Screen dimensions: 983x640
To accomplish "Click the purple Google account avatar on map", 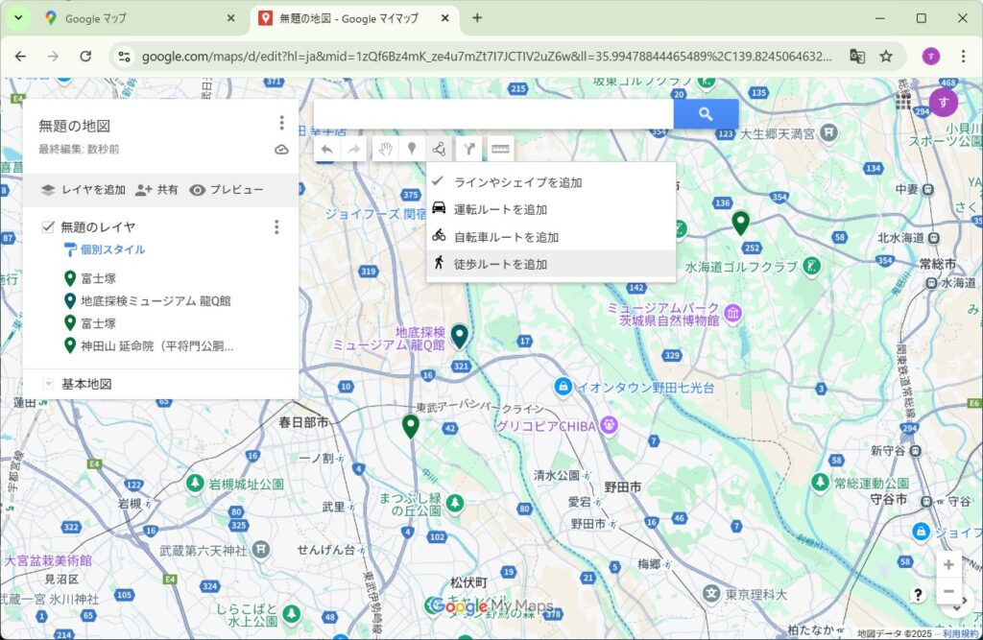I will [943, 102].
